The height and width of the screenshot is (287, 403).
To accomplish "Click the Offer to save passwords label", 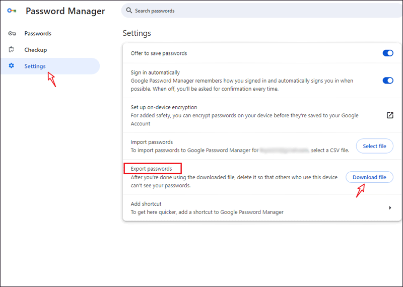I will coord(159,53).
